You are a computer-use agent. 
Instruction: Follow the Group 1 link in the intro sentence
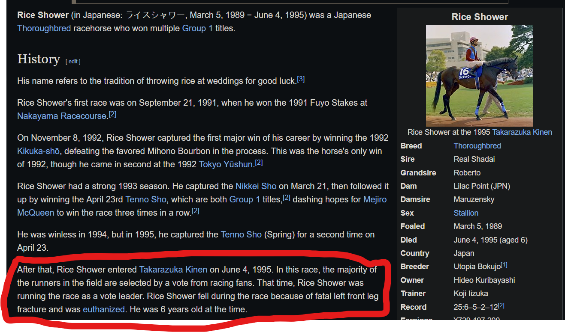[x=197, y=29]
